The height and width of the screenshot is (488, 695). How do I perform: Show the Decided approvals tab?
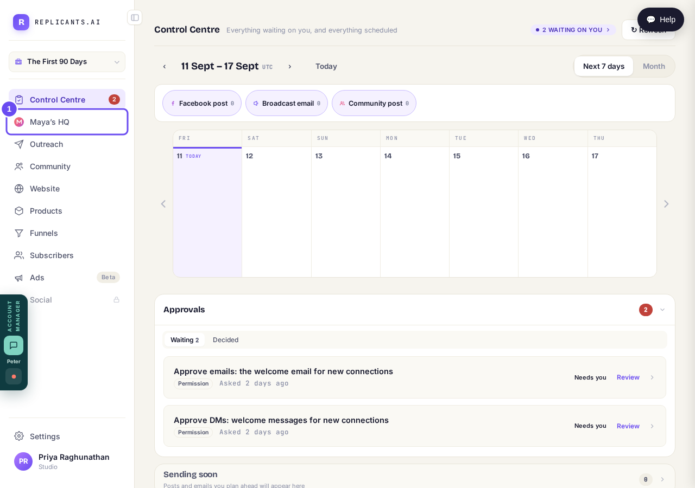tap(225, 340)
